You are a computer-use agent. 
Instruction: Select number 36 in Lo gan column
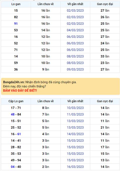tap(16, 70)
